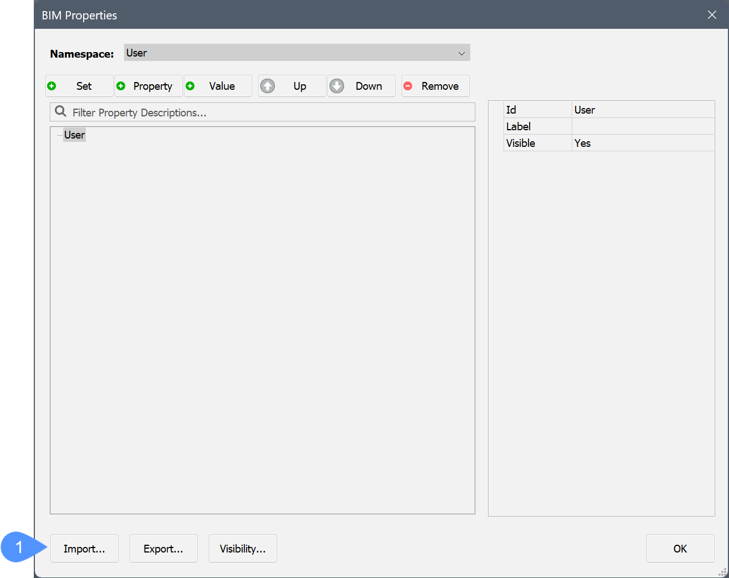Open the Visibility settings
Viewport: 729px width, 578px height.
(243, 549)
